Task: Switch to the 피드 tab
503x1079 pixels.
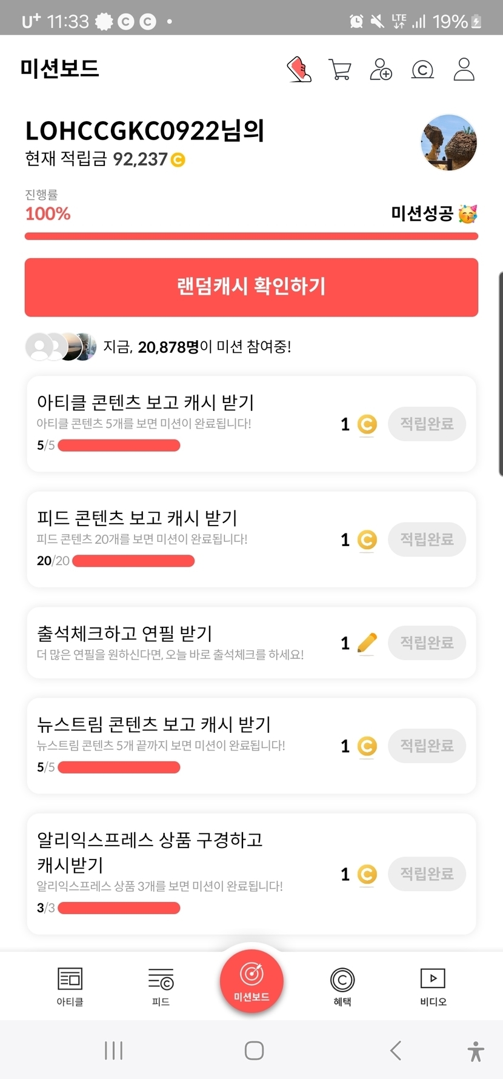Action: [x=161, y=986]
